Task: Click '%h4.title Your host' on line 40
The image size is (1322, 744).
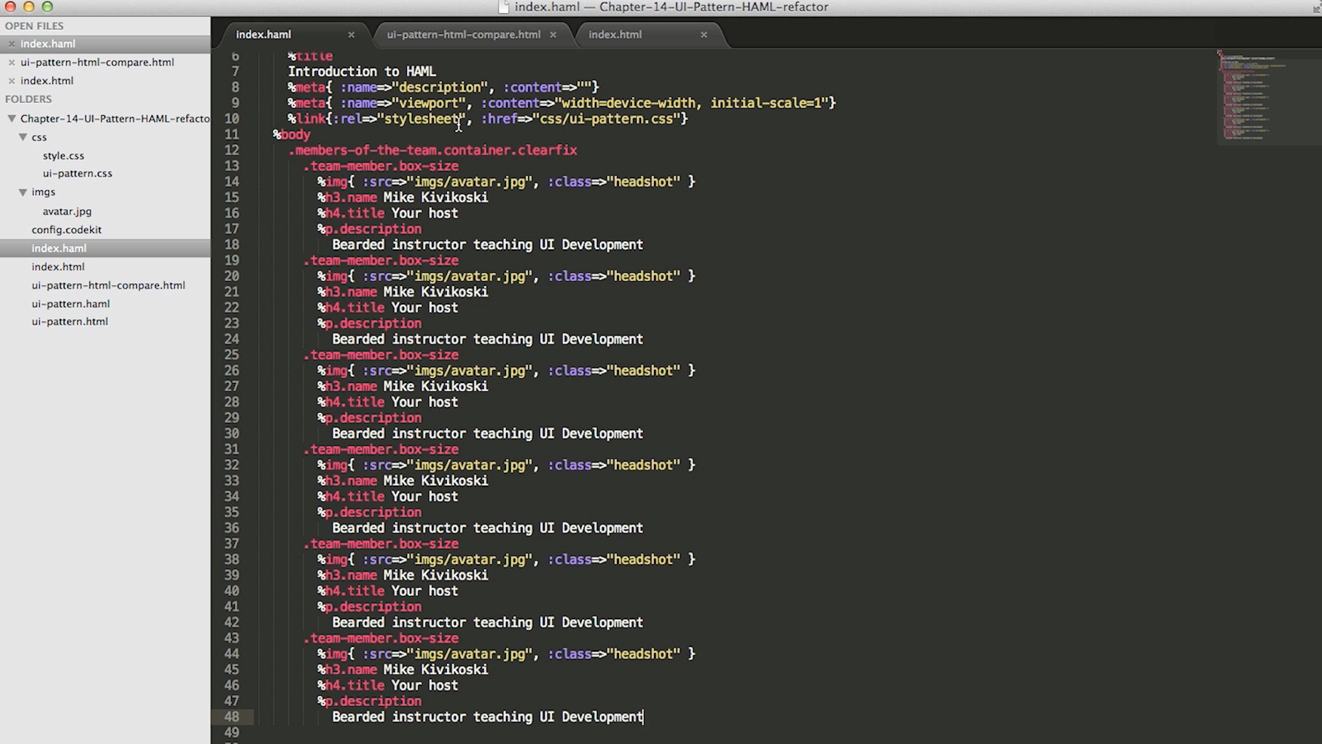Action: click(388, 591)
